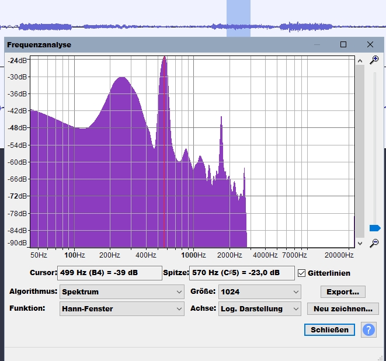Click the highlighted selection in the waveform track
Image resolution: width=386 pixels, height=361 pixels.
238,18
